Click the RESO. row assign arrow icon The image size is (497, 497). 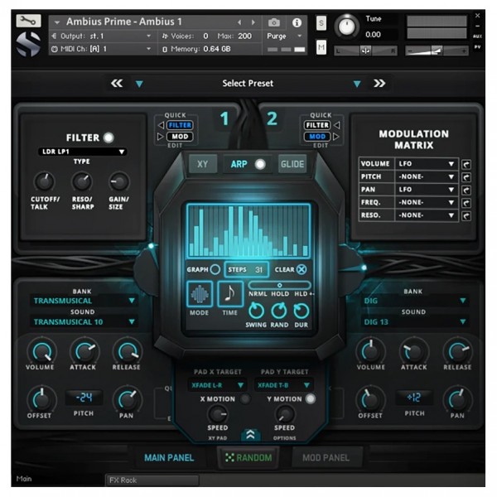pyautogui.click(x=466, y=216)
